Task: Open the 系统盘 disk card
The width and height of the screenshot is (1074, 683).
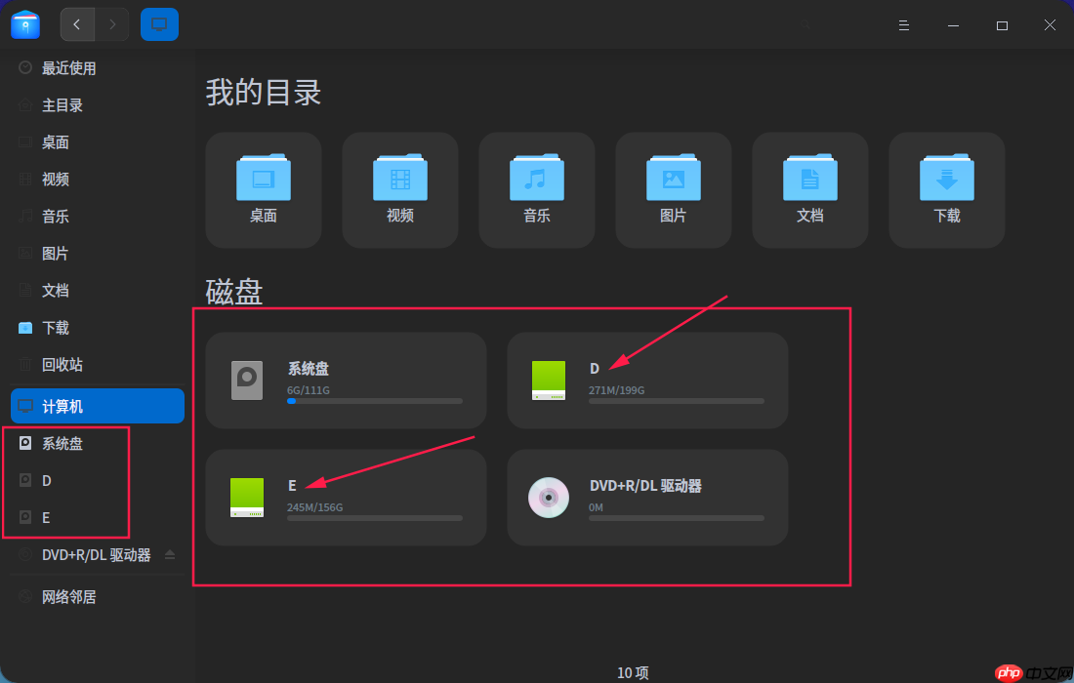Action: pyautogui.click(x=346, y=381)
